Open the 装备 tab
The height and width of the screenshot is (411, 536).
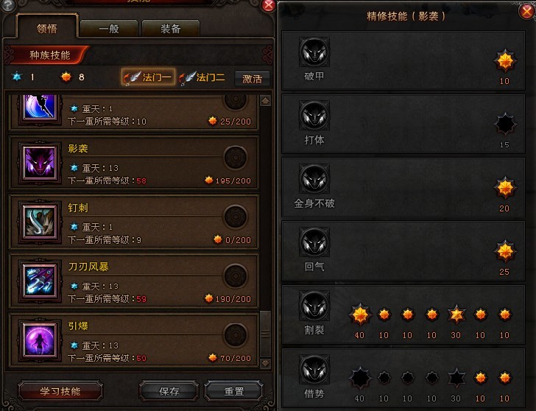click(170, 29)
